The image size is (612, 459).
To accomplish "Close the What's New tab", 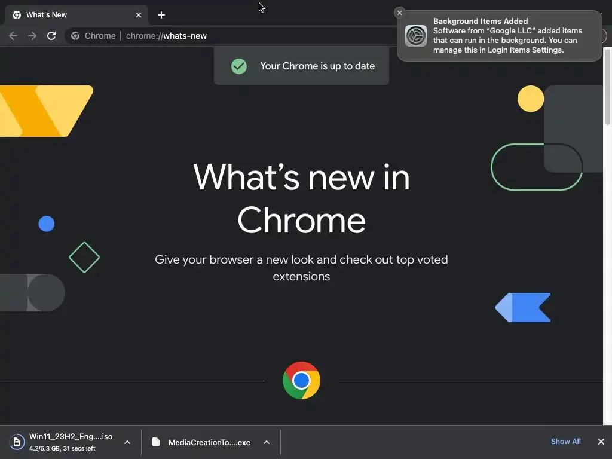I will click(139, 15).
